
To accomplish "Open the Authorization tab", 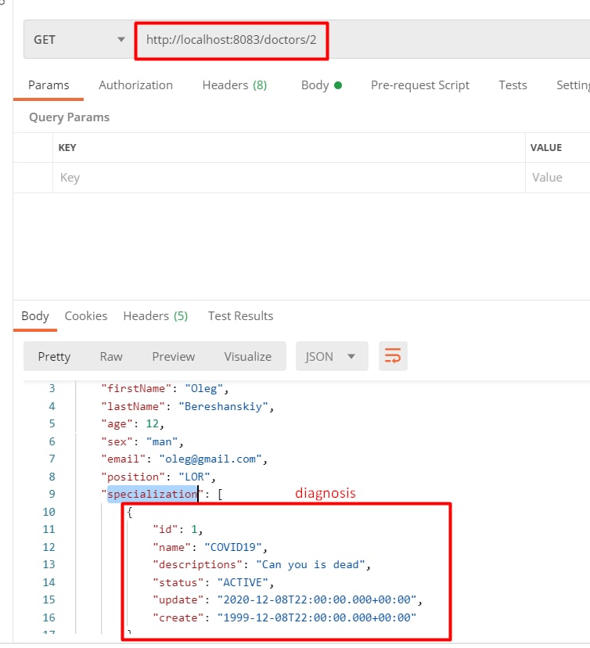I will (135, 85).
